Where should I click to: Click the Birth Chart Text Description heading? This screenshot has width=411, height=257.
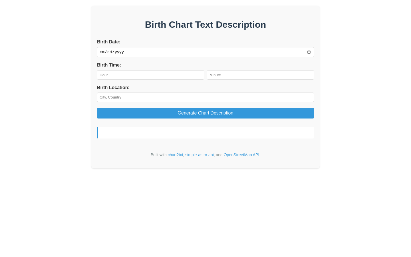tap(205, 25)
